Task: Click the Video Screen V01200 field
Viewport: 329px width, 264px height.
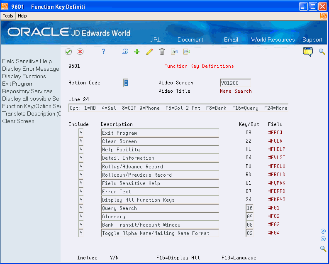Action: pos(235,83)
